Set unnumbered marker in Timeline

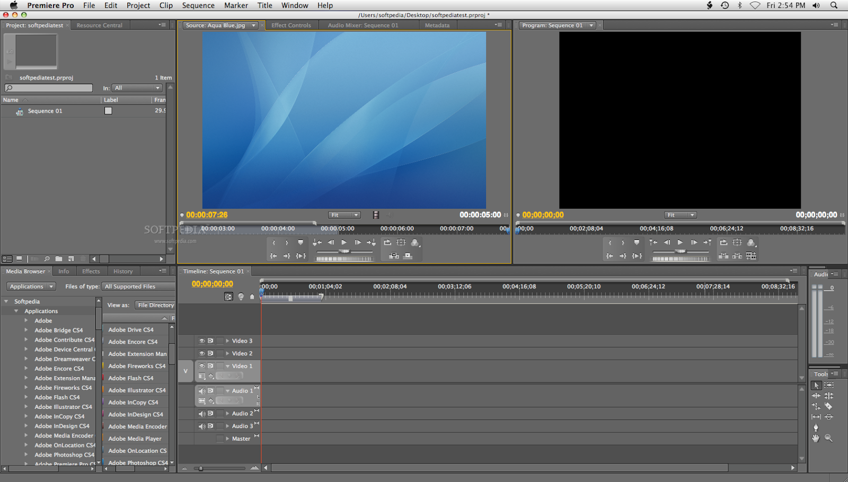(252, 297)
